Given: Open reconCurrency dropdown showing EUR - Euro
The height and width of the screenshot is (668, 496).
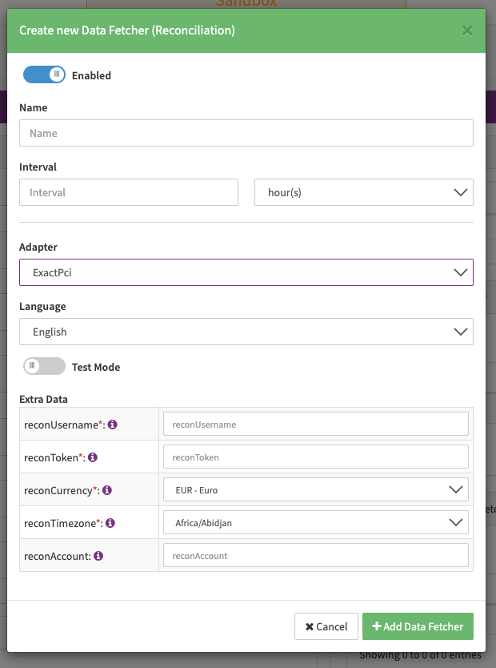Looking at the screenshot, I should tap(315, 489).
